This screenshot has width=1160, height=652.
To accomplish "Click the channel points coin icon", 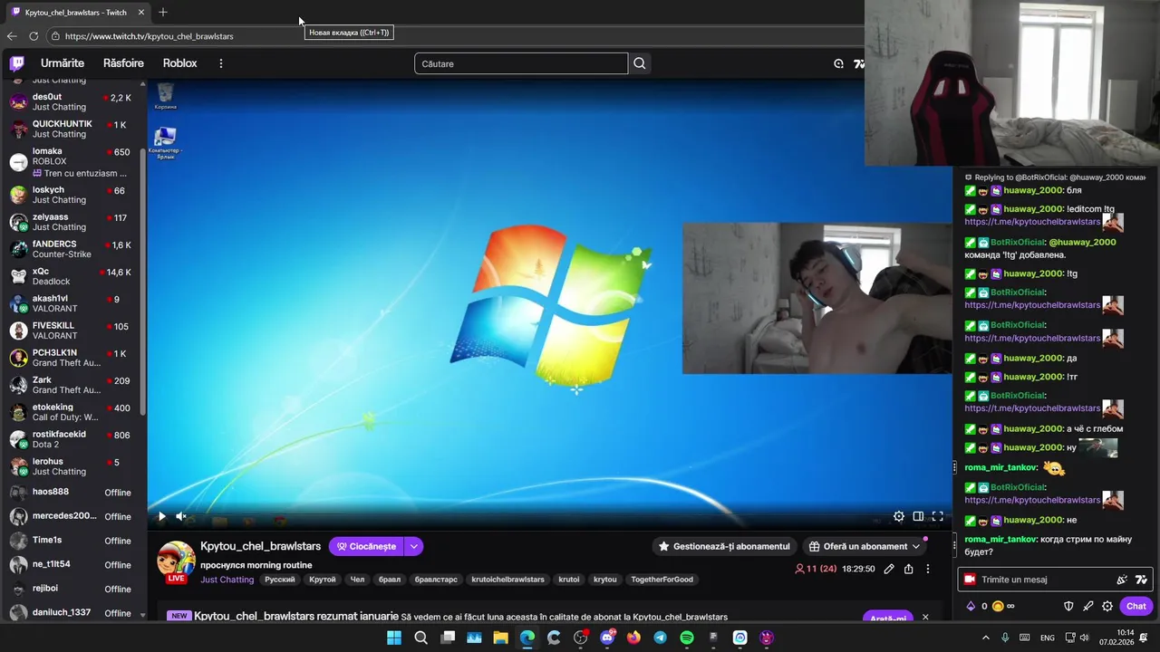I will (998, 606).
